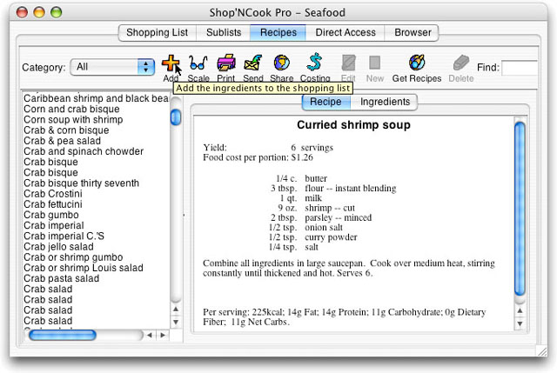
Task: Click the recipe pane scroll up arrow
Action: (520, 311)
